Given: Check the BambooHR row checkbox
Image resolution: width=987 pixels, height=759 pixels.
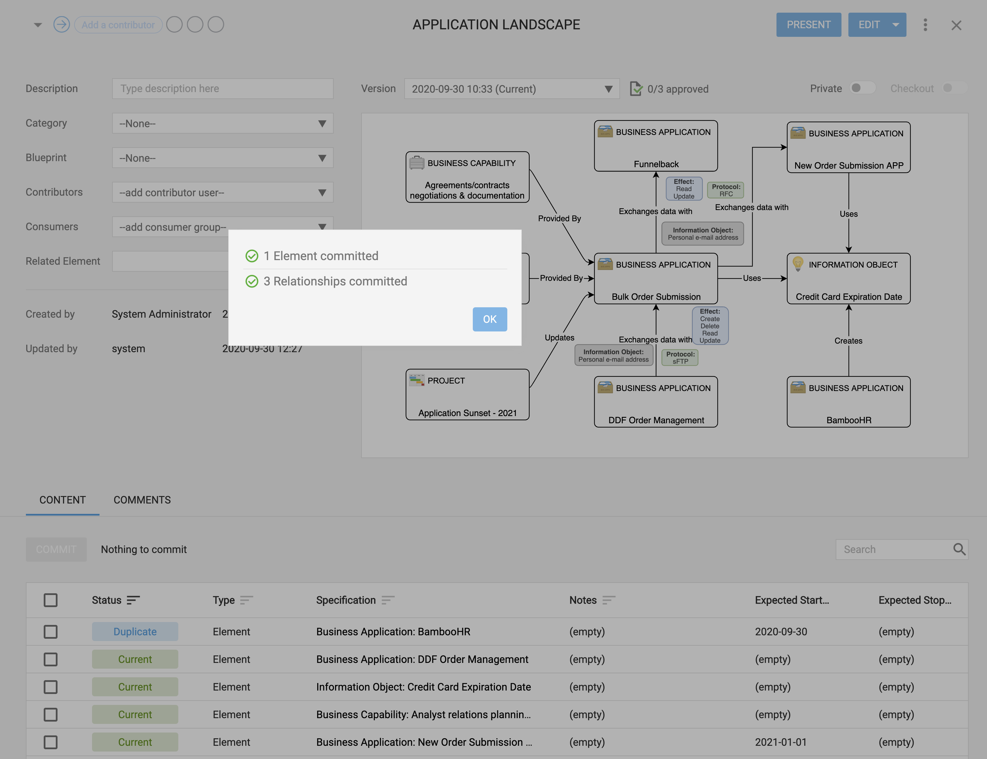Looking at the screenshot, I should (51, 632).
